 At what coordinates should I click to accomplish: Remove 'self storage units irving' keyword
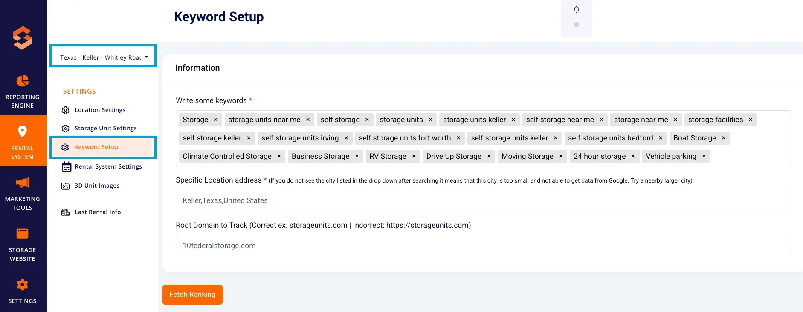coord(346,138)
